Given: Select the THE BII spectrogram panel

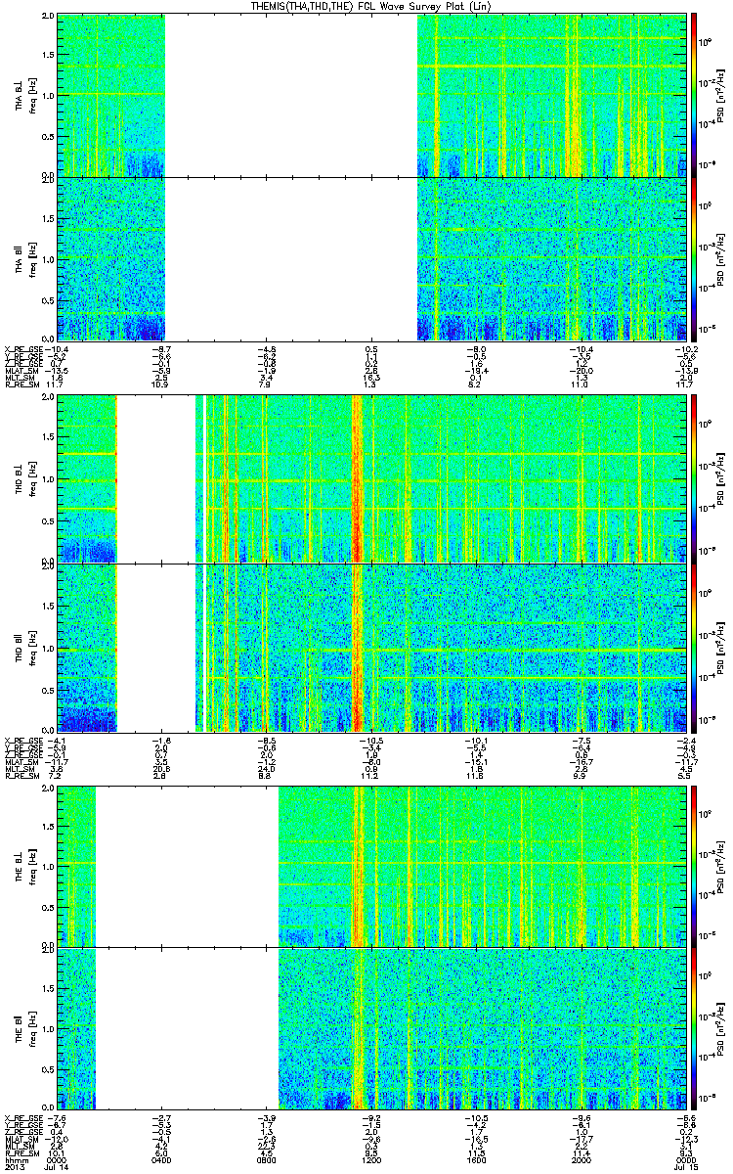Looking at the screenshot, I should (x=372, y=1028).
